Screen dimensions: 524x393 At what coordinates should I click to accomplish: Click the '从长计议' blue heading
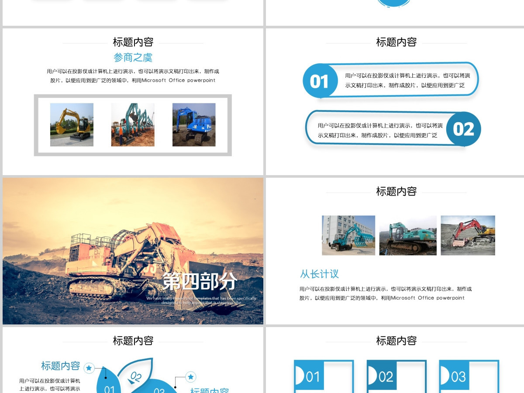pyautogui.click(x=320, y=274)
